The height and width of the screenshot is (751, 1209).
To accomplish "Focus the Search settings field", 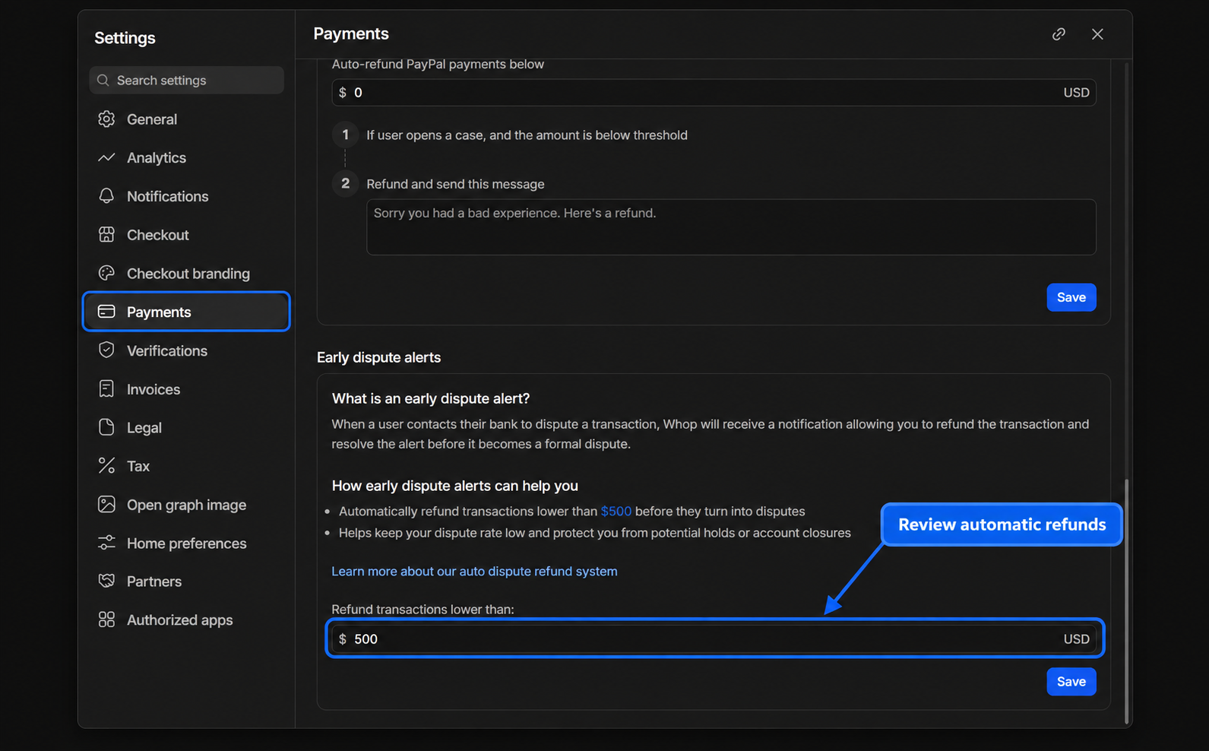I will click(186, 81).
